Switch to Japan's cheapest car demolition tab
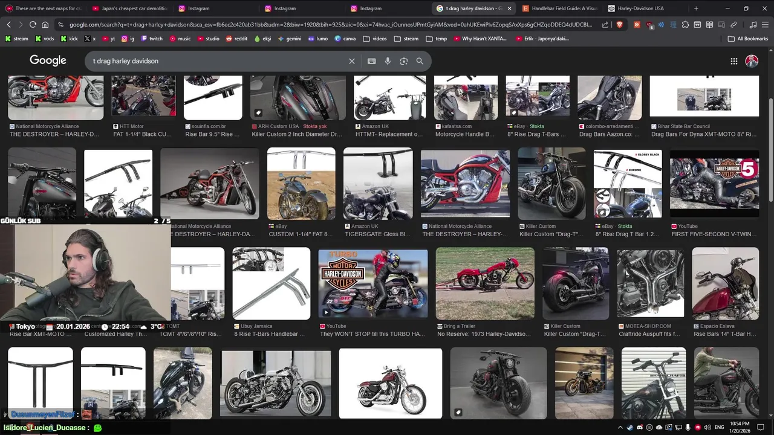Image resolution: width=774 pixels, height=435 pixels. [x=129, y=8]
